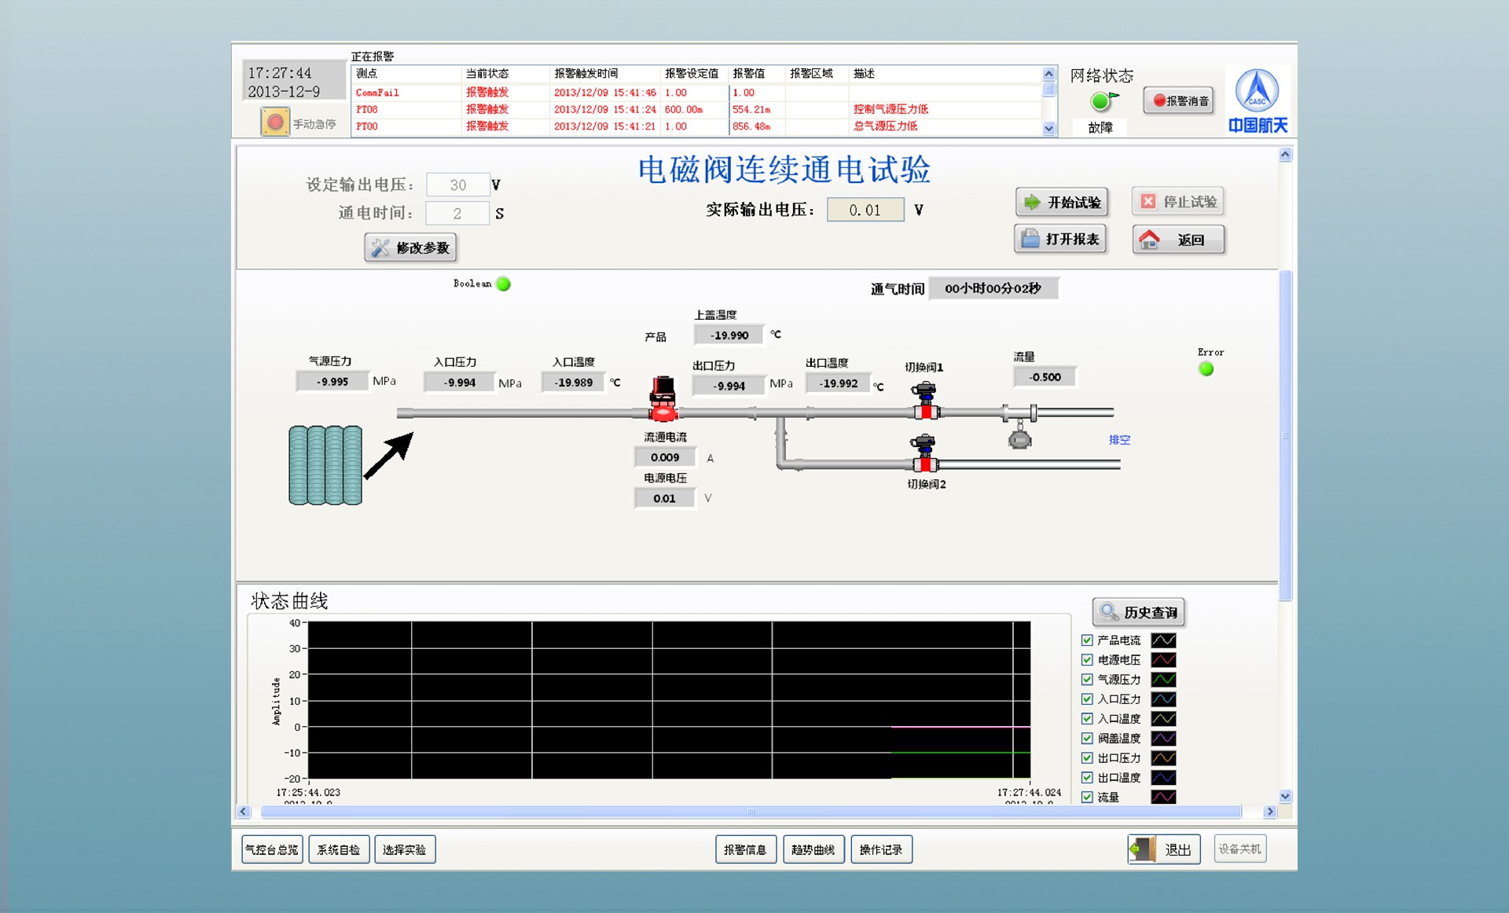The image size is (1509, 913).
Task: Click the 流通电流 value 0.009
Action: tap(665, 457)
